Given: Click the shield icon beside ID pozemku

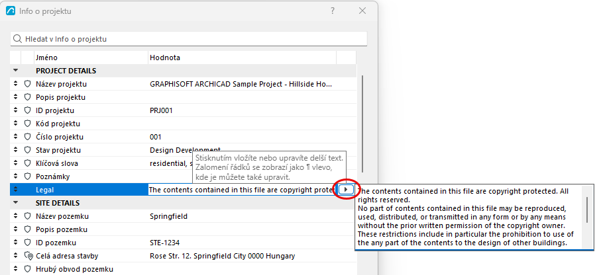Looking at the screenshot, I should point(27,243).
